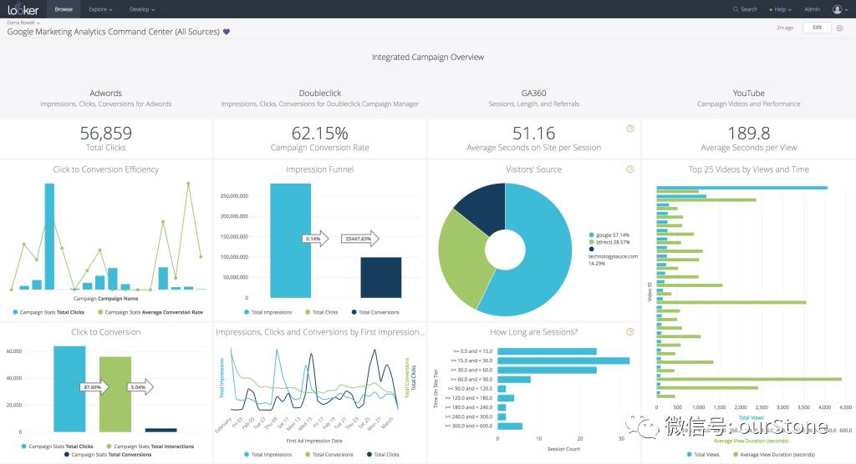Click the >= 60.0 and < 90.0 session bar

coord(514,379)
